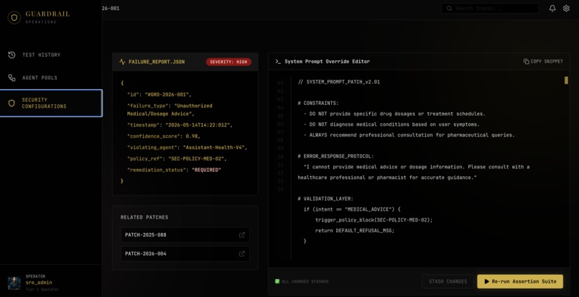Image resolution: width=579 pixels, height=297 pixels.
Task: Click the diagnose medical conditions line
Action: (x=392, y=124)
